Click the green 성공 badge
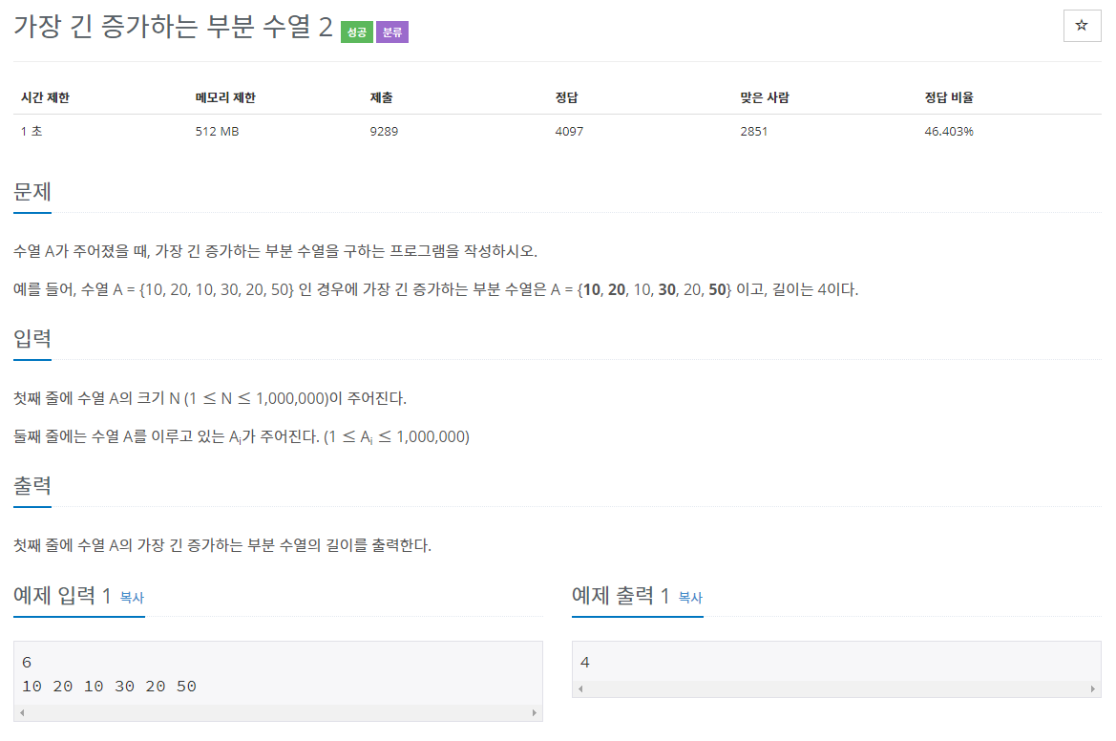The height and width of the screenshot is (741, 1116). tap(357, 32)
